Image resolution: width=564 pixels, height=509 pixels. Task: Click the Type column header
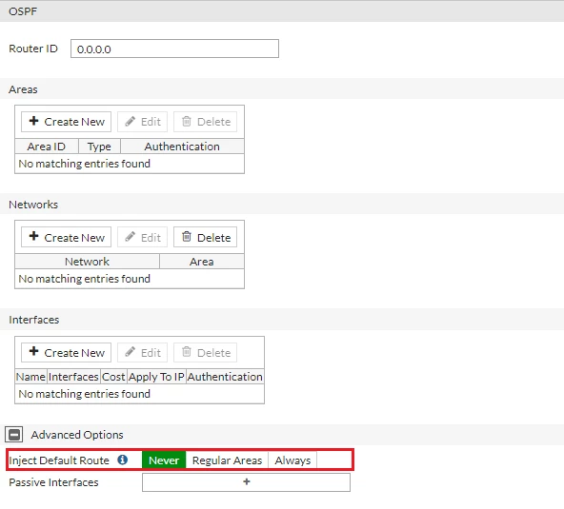click(x=99, y=147)
